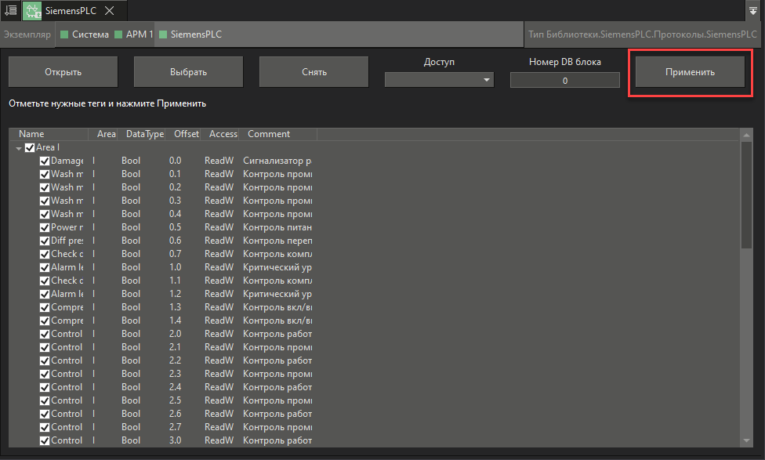Uncheck the Damage tag checkbox
Viewport: 765px width, 460px height.
[45, 160]
